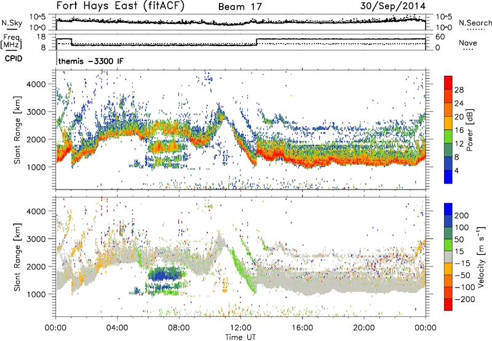492x341 pixels.
Task: Click the '16:00' time axis label
Action: pyautogui.click(x=302, y=328)
